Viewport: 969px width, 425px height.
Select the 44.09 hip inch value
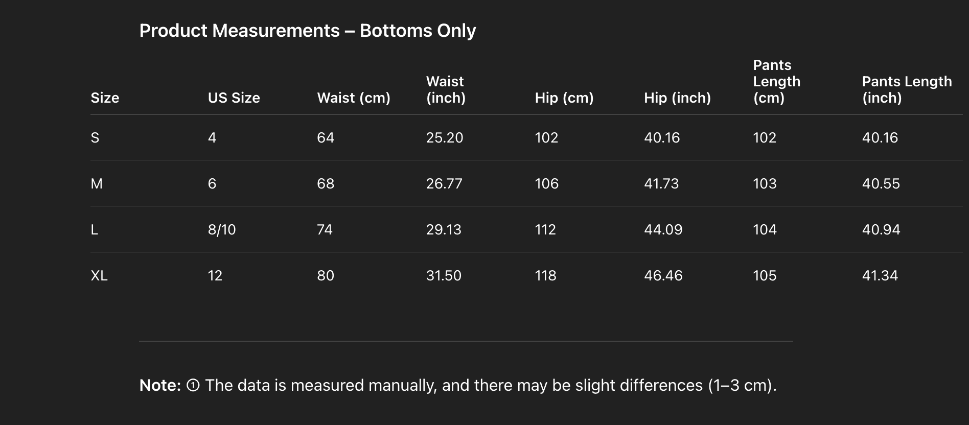[663, 229]
